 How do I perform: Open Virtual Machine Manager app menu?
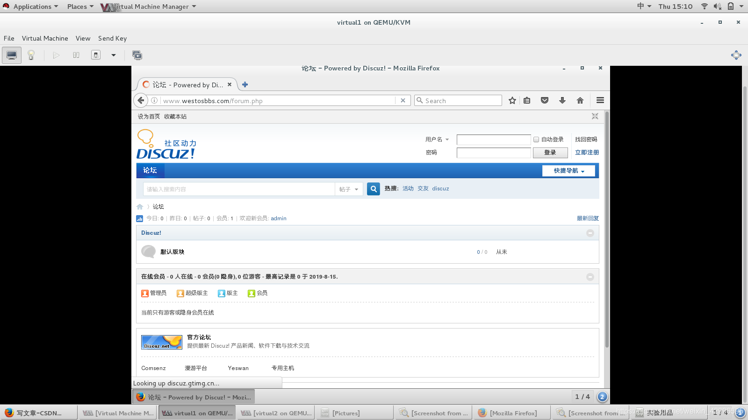(x=149, y=7)
